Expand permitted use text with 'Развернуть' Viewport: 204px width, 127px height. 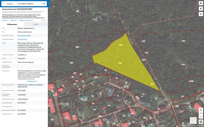pos(31,81)
